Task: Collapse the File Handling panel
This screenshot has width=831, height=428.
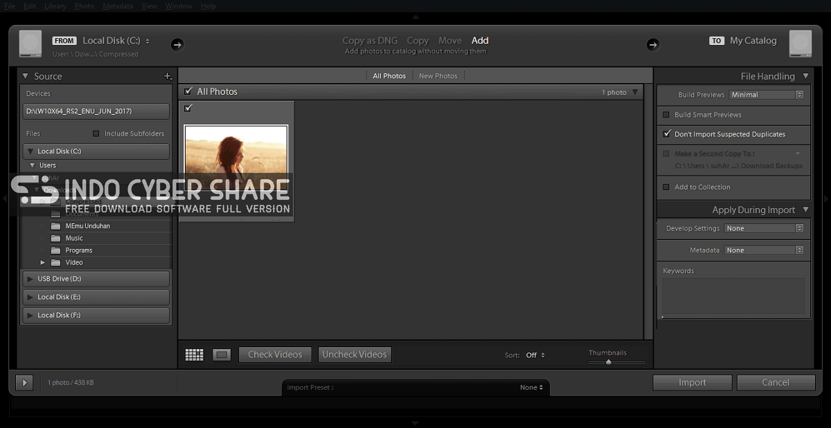Action: point(805,76)
